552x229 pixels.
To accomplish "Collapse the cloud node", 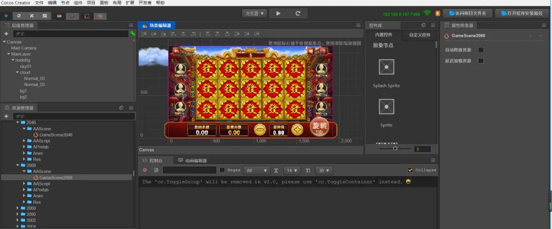I will pyautogui.click(x=17, y=73).
